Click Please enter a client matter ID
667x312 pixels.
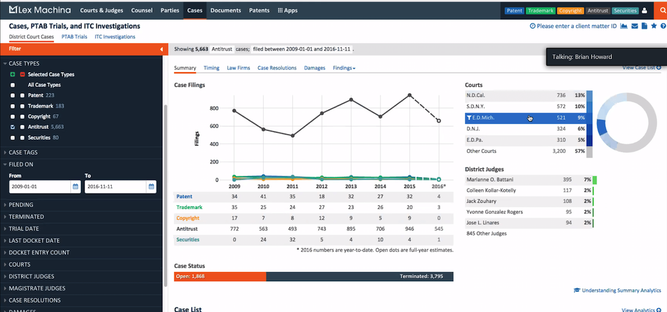tap(576, 27)
